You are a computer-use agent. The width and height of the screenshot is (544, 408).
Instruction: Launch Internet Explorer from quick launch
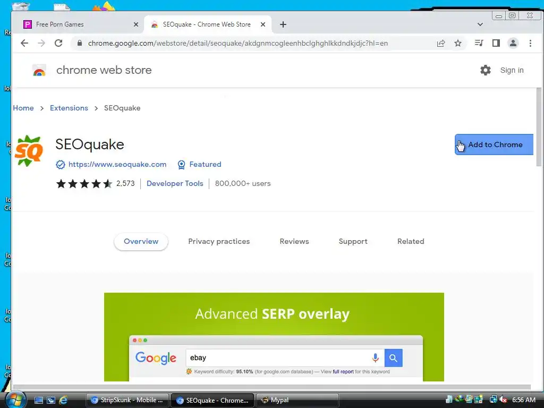click(63, 401)
